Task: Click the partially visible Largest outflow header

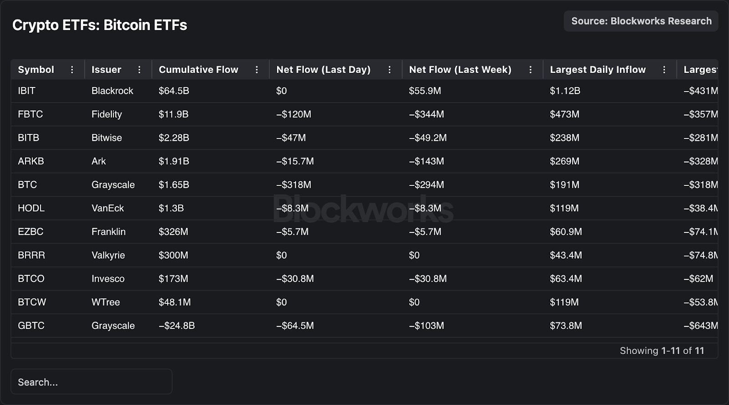Action: click(700, 70)
